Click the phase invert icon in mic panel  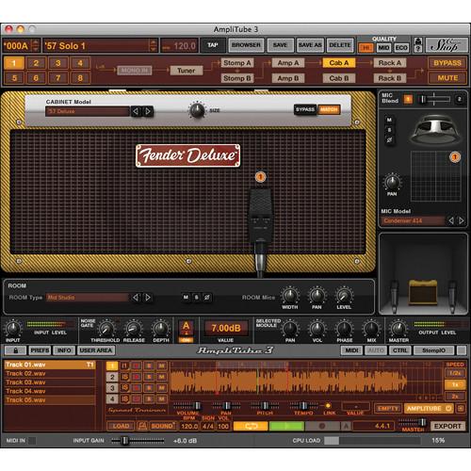(x=389, y=139)
